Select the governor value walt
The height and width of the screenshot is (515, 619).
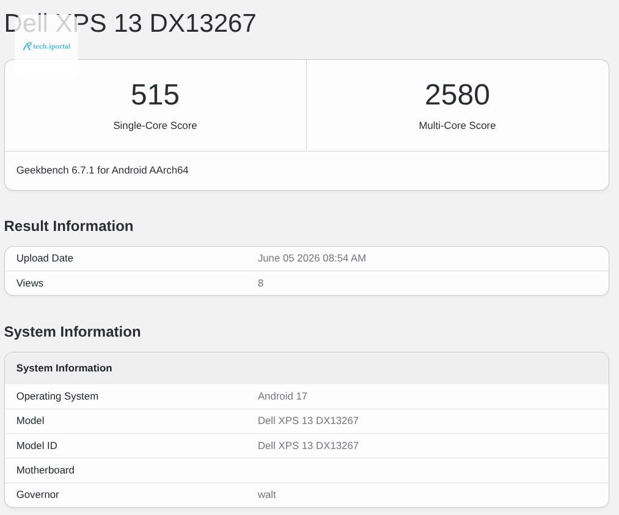click(267, 494)
